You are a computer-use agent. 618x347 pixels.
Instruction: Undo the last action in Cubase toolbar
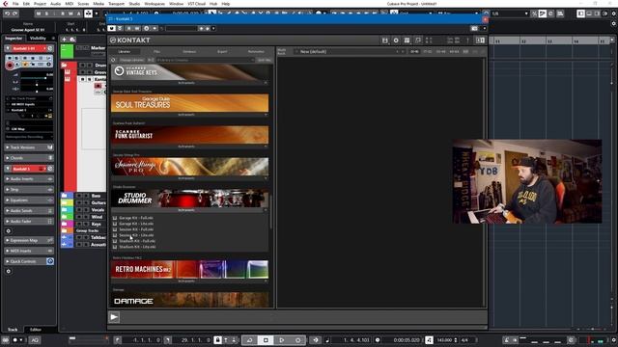tap(7, 13)
